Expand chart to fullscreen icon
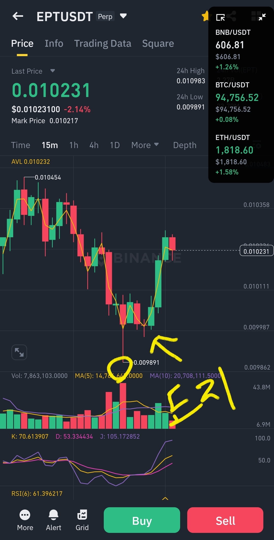Viewport: 274px width, 540px height. tap(19, 352)
